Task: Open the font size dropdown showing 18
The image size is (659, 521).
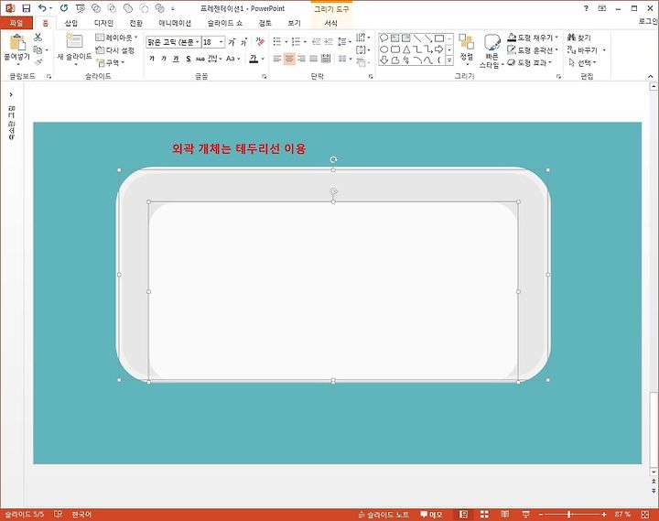Action: coord(221,42)
